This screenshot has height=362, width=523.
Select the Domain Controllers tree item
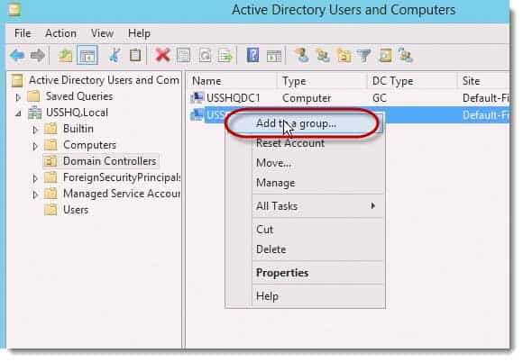pos(109,161)
